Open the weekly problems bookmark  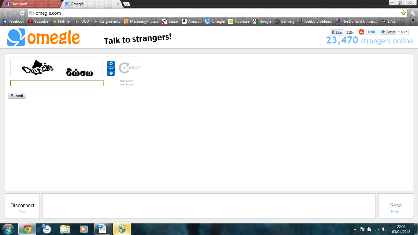pyautogui.click(x=315, y=21)
